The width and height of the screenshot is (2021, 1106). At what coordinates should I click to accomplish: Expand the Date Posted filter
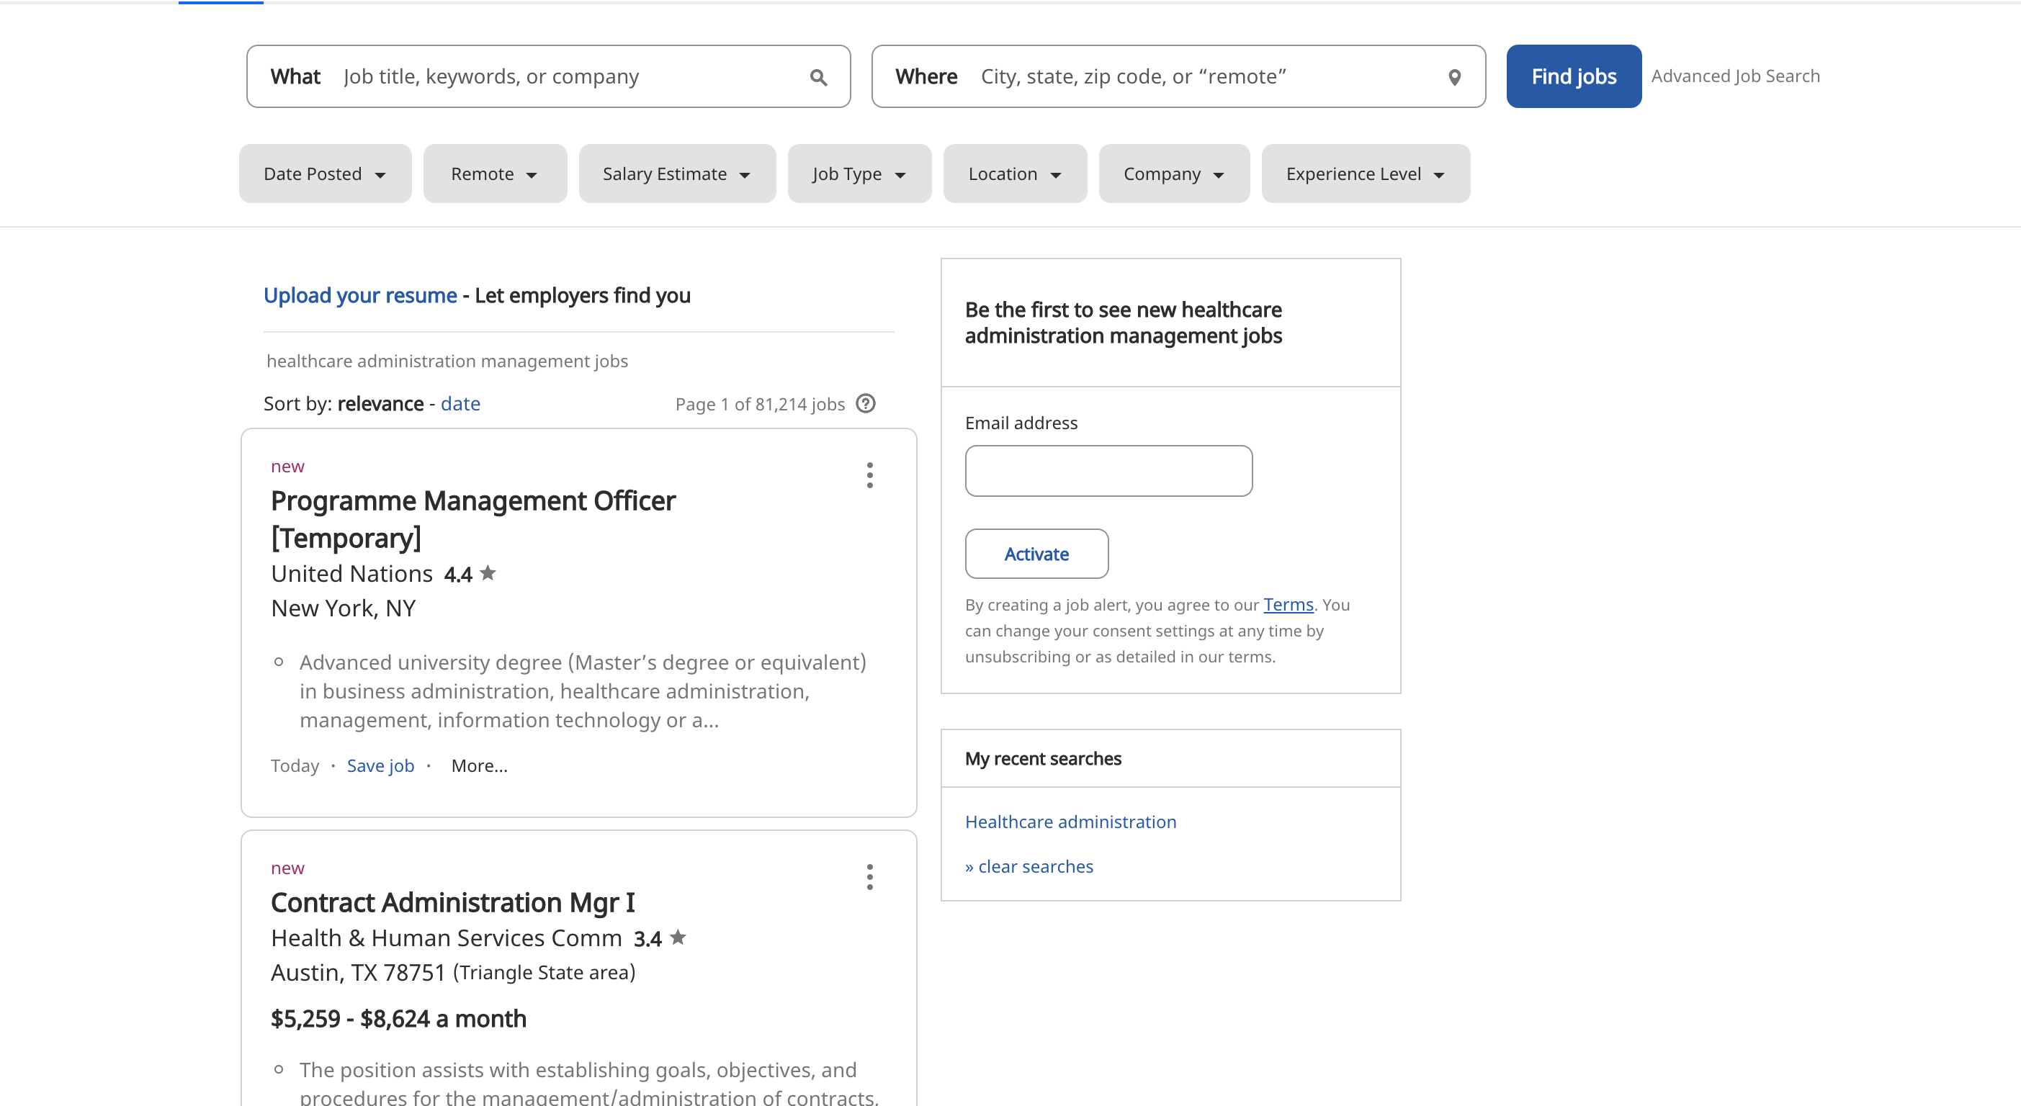(325, 174)
